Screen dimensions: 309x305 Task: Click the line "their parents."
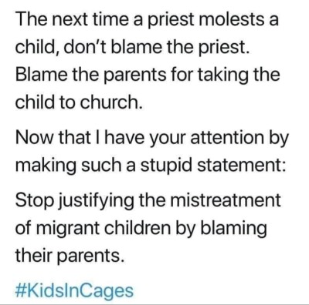click(x=68, y=255)
